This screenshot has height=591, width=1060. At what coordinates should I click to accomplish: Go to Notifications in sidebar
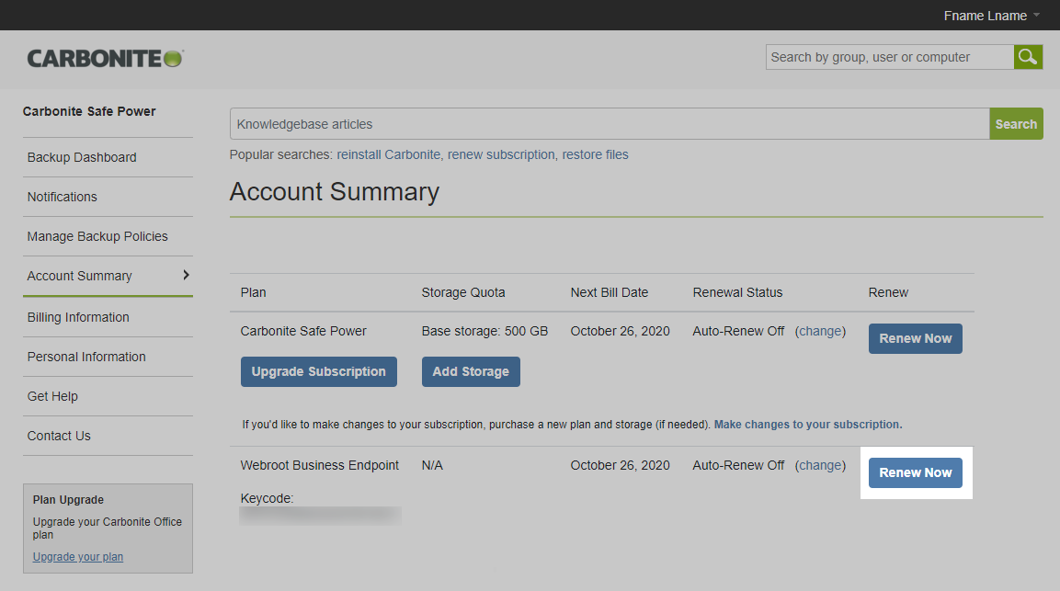tap(62, 197)
